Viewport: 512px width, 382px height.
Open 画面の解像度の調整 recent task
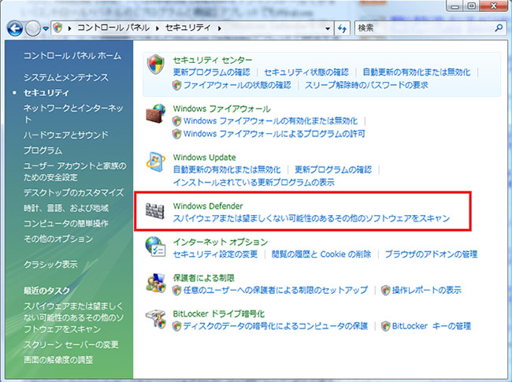coord(58,360)
